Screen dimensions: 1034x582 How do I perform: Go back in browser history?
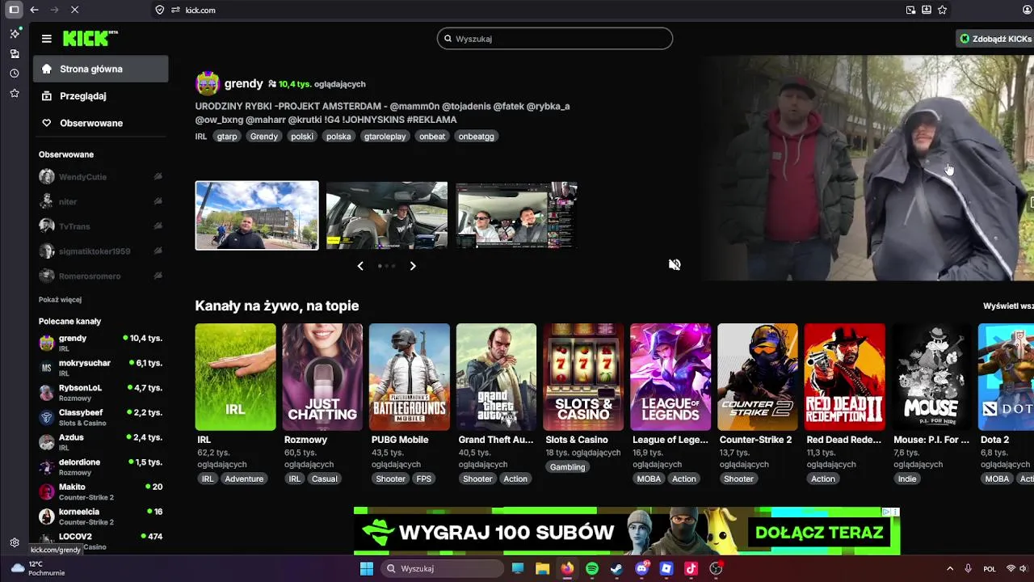pos(34,10)
